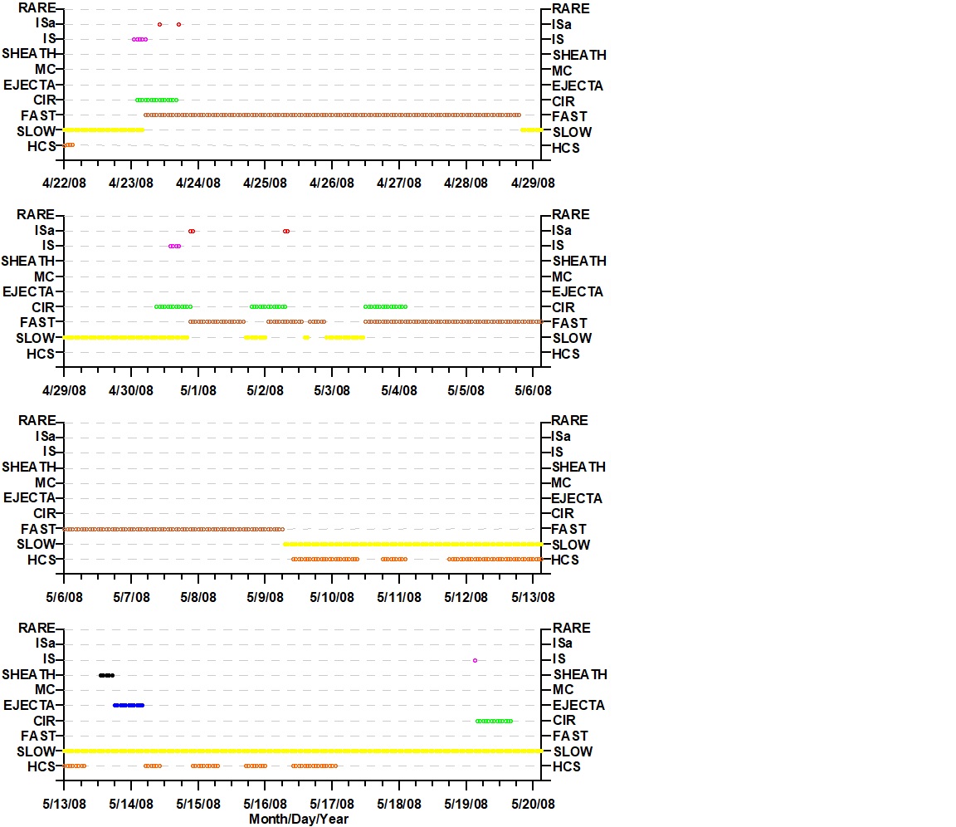This screenshot has width=956, height=827.
Task: Click the 5/3/08 date label
Action: coord(332,390)
